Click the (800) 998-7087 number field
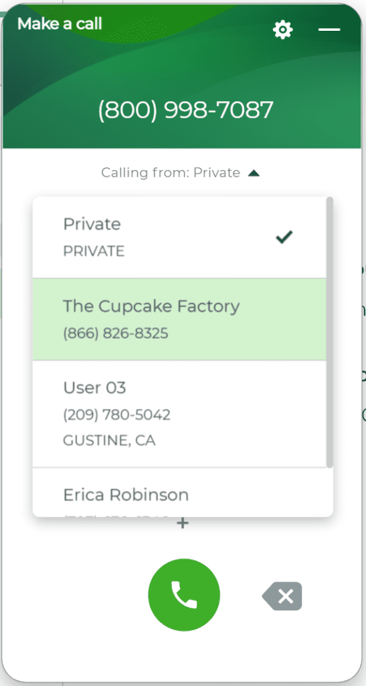 (185, 109)
